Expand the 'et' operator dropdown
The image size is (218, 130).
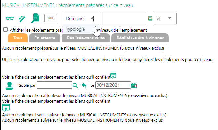[x=165, y=18]
